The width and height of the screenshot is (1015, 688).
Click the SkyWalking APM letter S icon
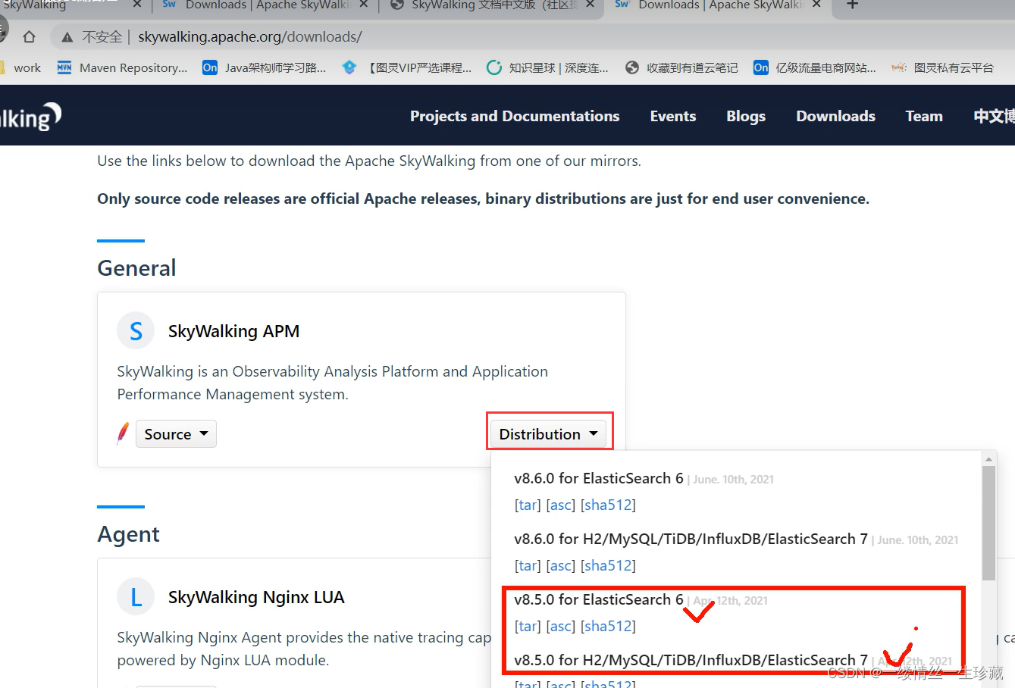coord(136,331)
